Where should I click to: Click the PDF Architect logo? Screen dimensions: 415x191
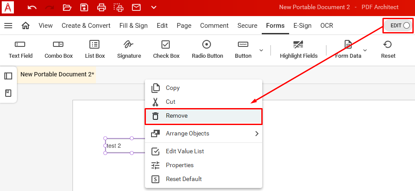8,7
